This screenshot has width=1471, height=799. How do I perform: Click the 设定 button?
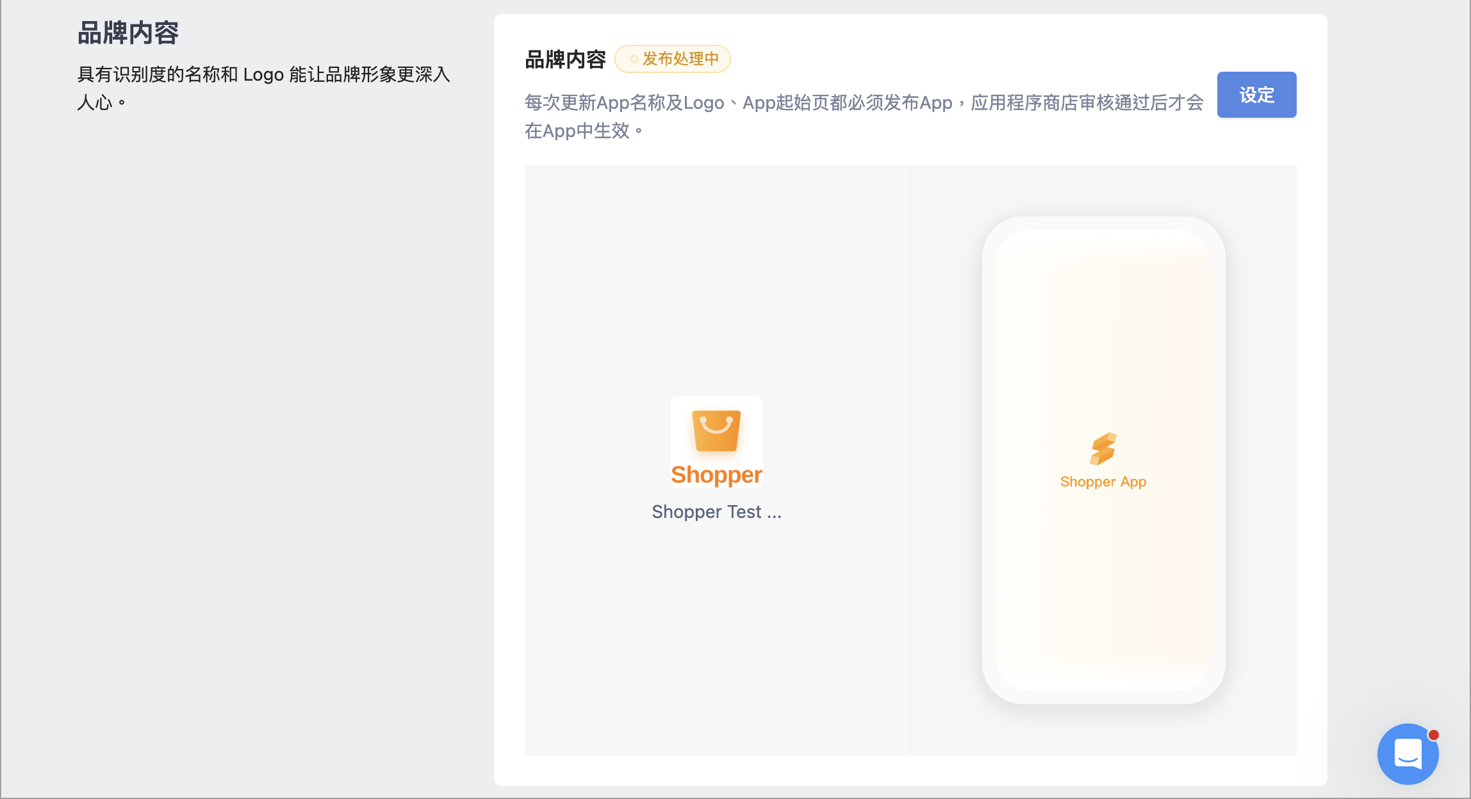1256,95
